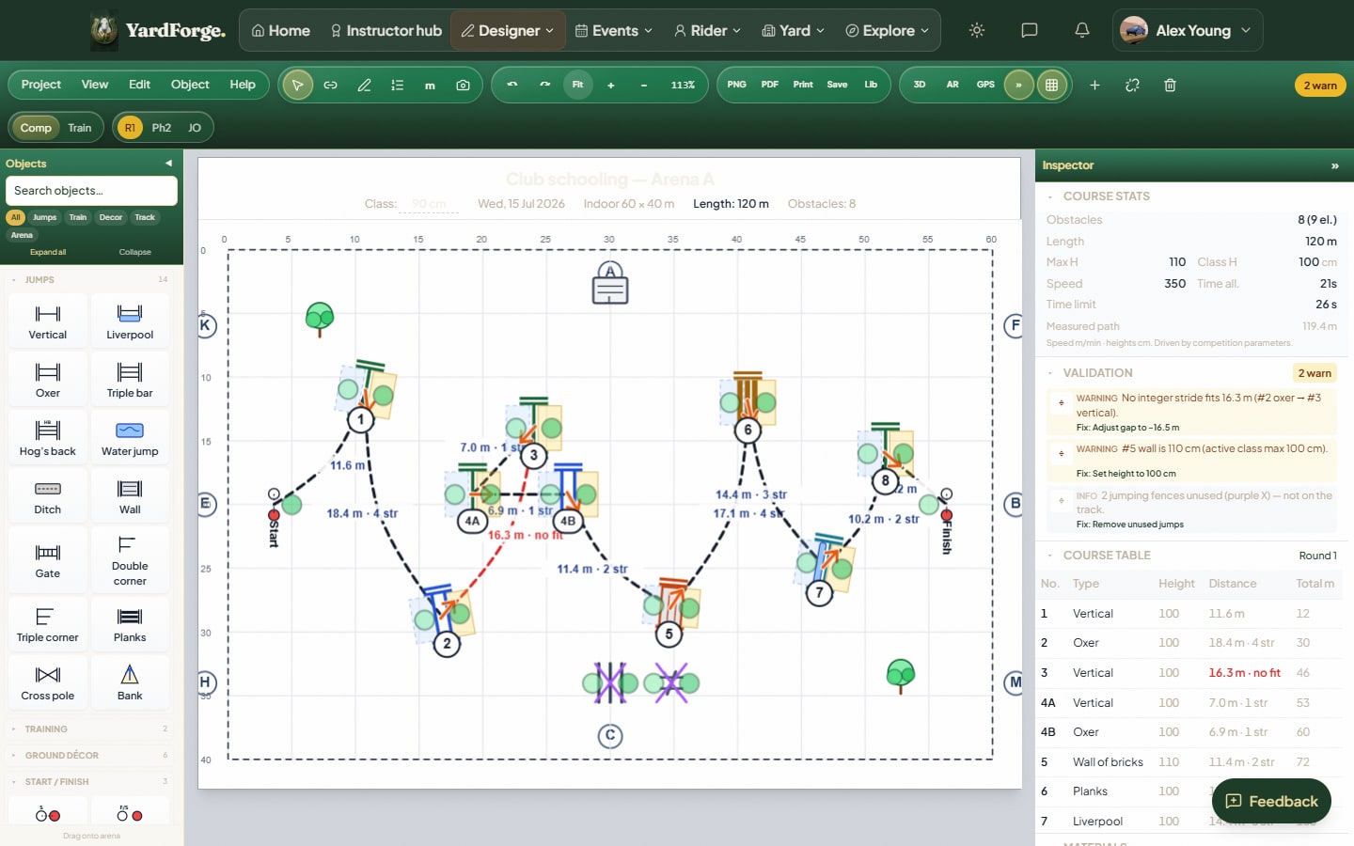The width and height of the screenshot is (1354, 846).
Task: Click the add plus icon beside grid
Action: coord(1094,85)
